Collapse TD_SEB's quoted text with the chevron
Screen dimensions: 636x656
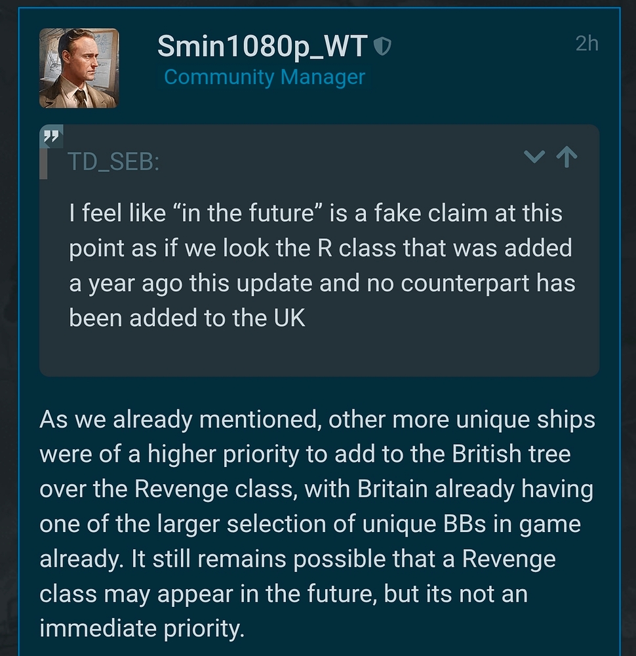[x=534, y=157]
